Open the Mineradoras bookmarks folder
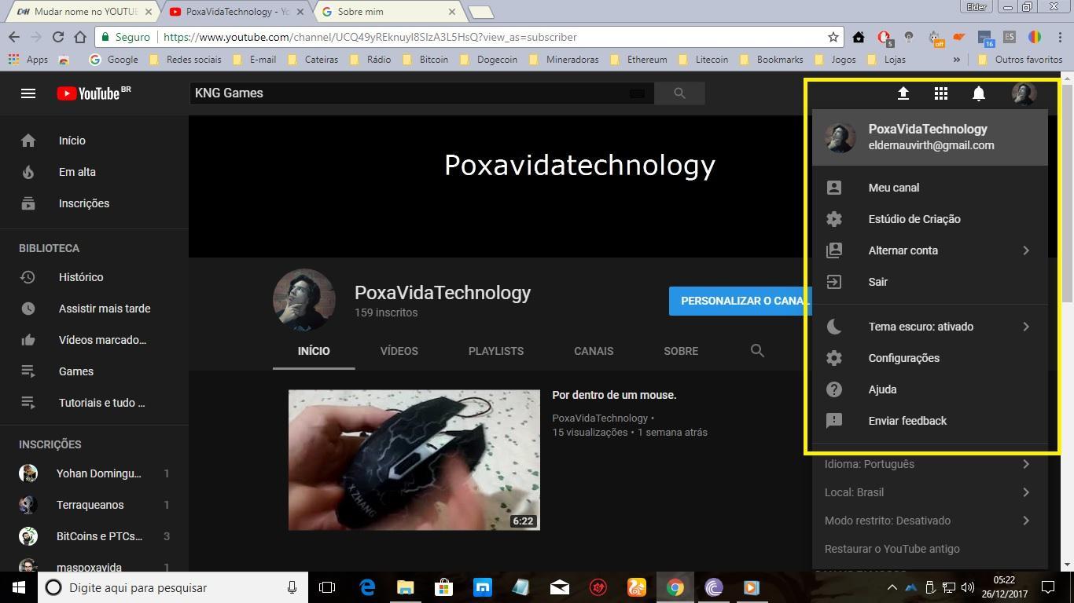The width and height of the screenshot is (1074, 603). pyautogui.click(x=564, y=59)
